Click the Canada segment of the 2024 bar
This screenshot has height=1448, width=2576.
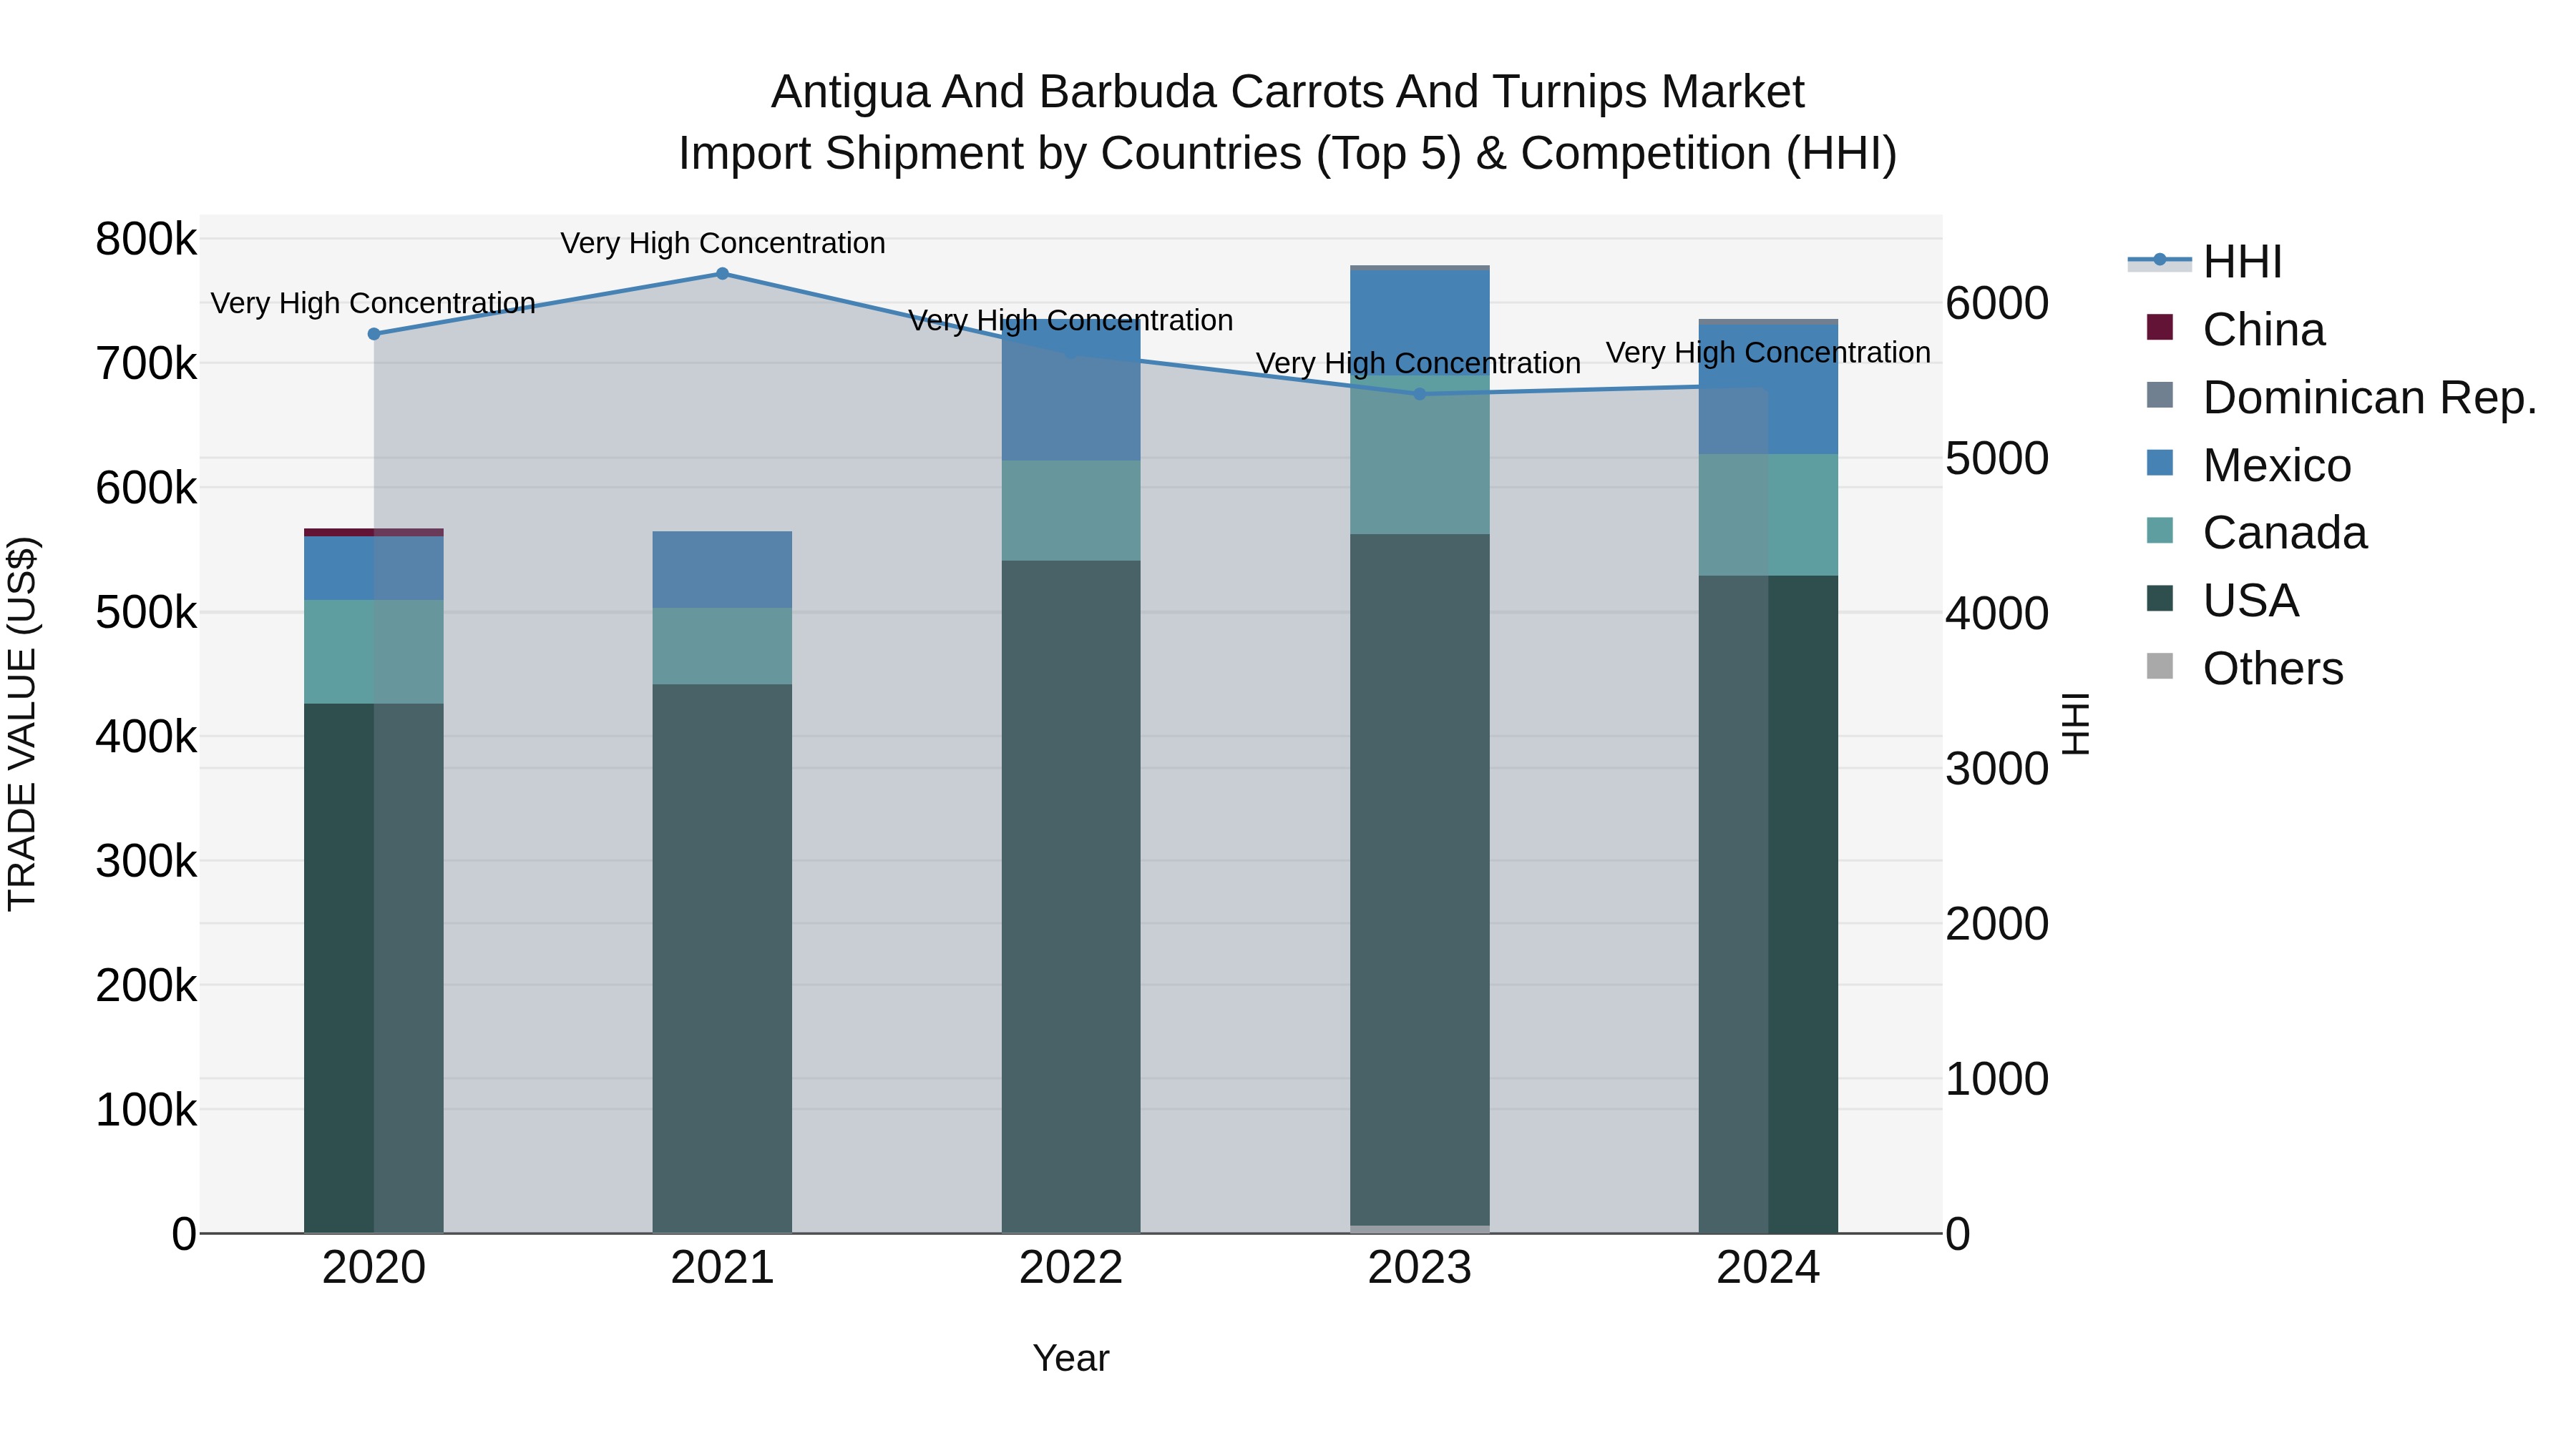pyautogui.click(x=1768, y=515)
